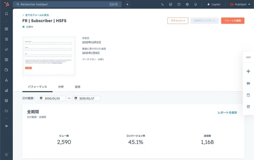
Task: Open the end date 2025/01/17 picker
Action: (86, 98)
